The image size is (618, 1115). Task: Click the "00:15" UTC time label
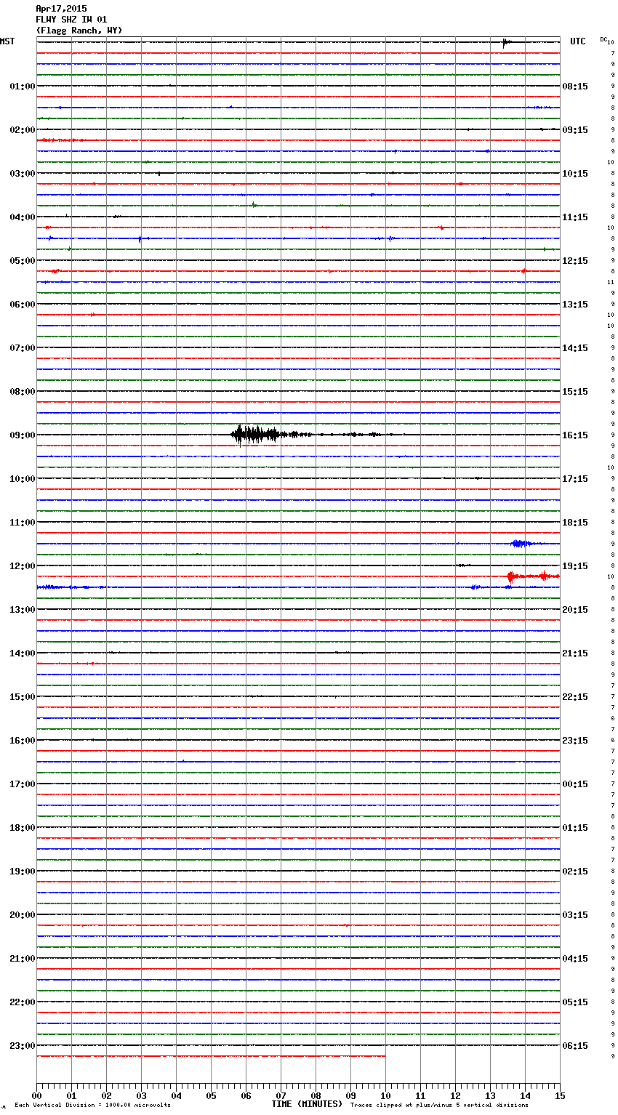[575, 784]
